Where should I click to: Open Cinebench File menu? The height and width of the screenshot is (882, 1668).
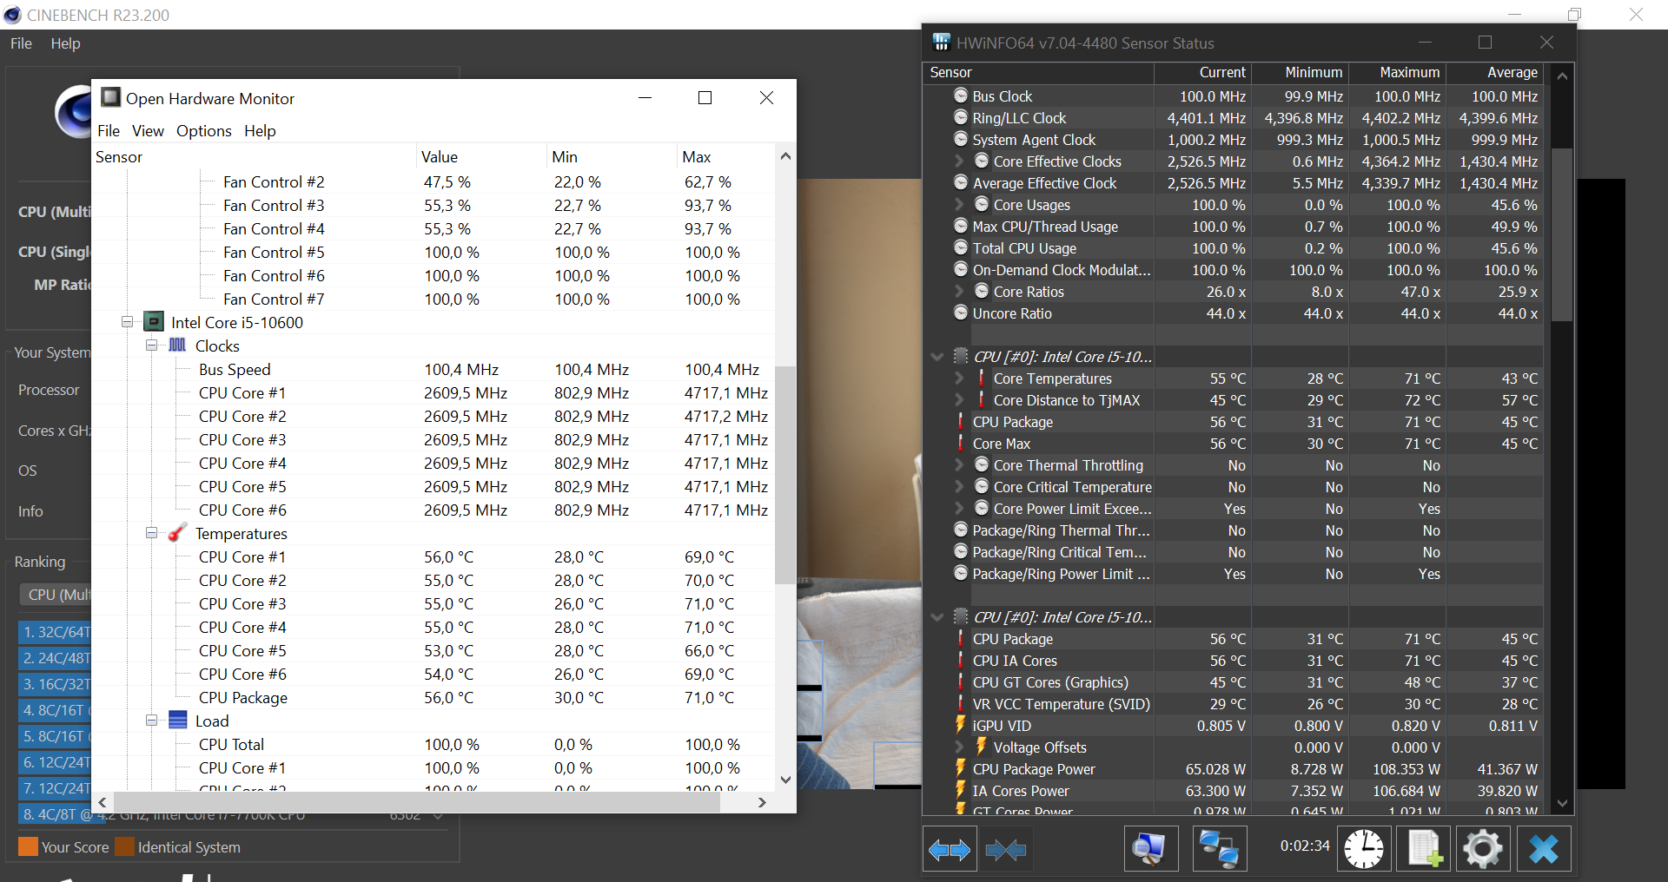pos(21,43)
